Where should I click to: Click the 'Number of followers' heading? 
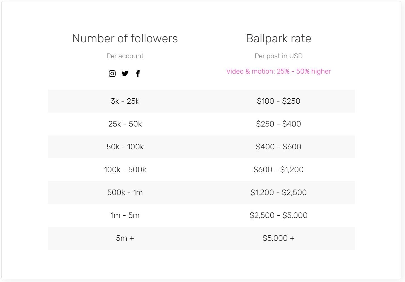125,38
